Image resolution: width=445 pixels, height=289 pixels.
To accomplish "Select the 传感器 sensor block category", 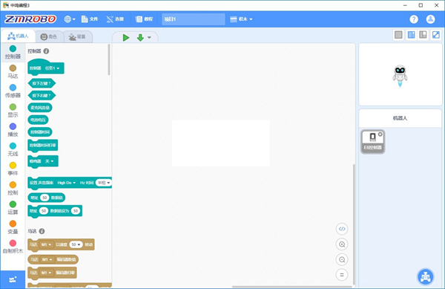I will 13,91.
